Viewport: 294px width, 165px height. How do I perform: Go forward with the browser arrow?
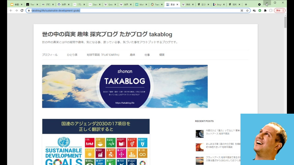(17, 10)
